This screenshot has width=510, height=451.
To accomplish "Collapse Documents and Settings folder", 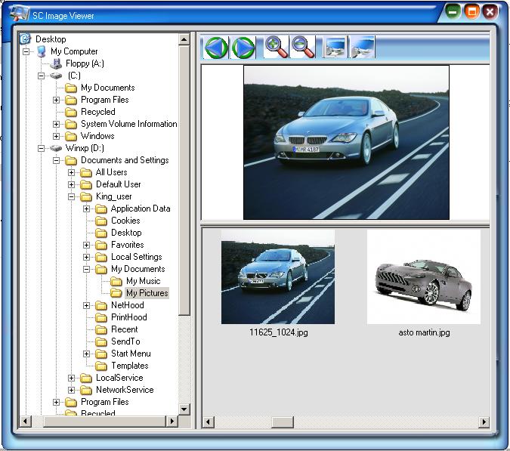I will [x=56, y=160].
